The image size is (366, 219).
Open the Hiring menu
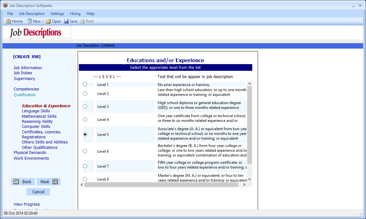(x=75, y=14)
